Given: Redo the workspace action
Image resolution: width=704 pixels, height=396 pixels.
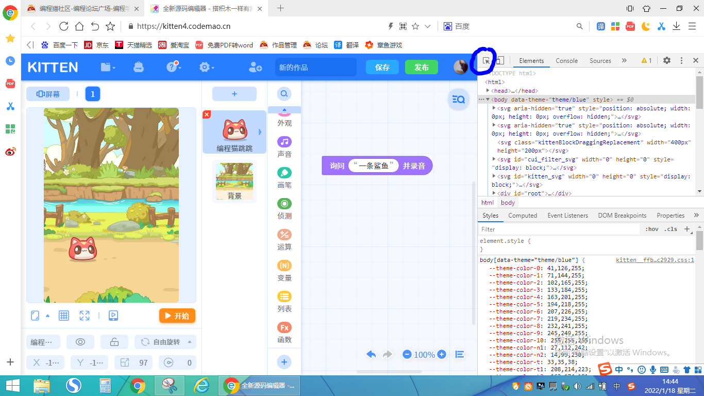Looking at the screenshot, I should [388, 354].
